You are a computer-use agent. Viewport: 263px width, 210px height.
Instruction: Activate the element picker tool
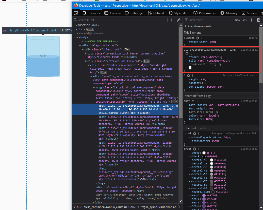coord(76,13)
